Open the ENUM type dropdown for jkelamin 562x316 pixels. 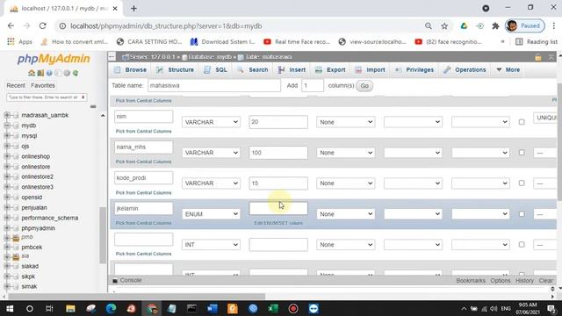211,214
